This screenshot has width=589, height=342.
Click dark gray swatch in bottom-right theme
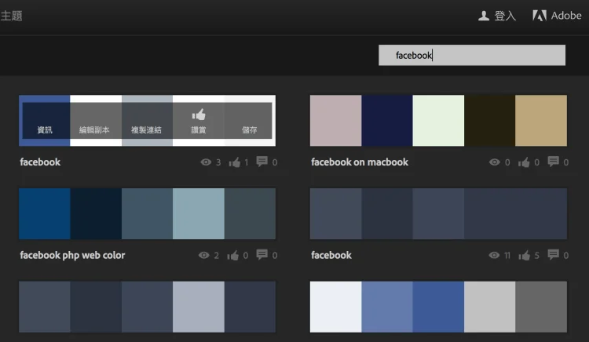tap(541, 307)
